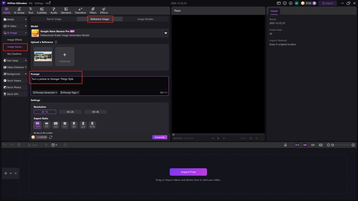Open the Audio tool
The height and width of the screenshot is (201, 358).
(x=54, y=10)
